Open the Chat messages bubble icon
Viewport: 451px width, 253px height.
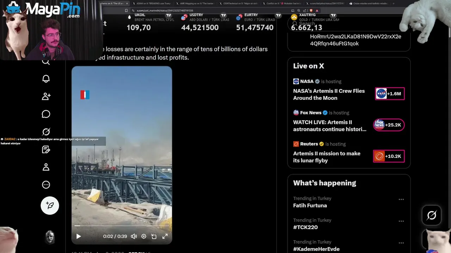tap(46, 114)
